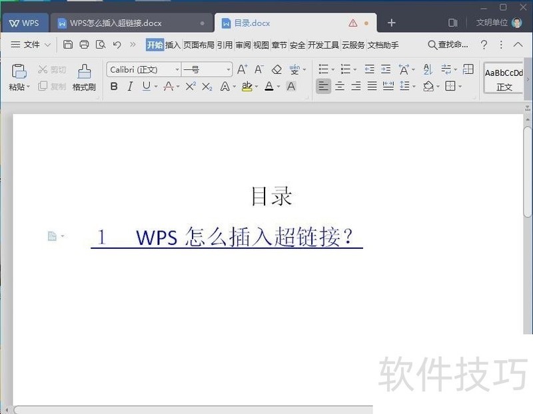The image size is (533, 414).
Task: Click the Print icon near the top
Action: tap(84, 44)
